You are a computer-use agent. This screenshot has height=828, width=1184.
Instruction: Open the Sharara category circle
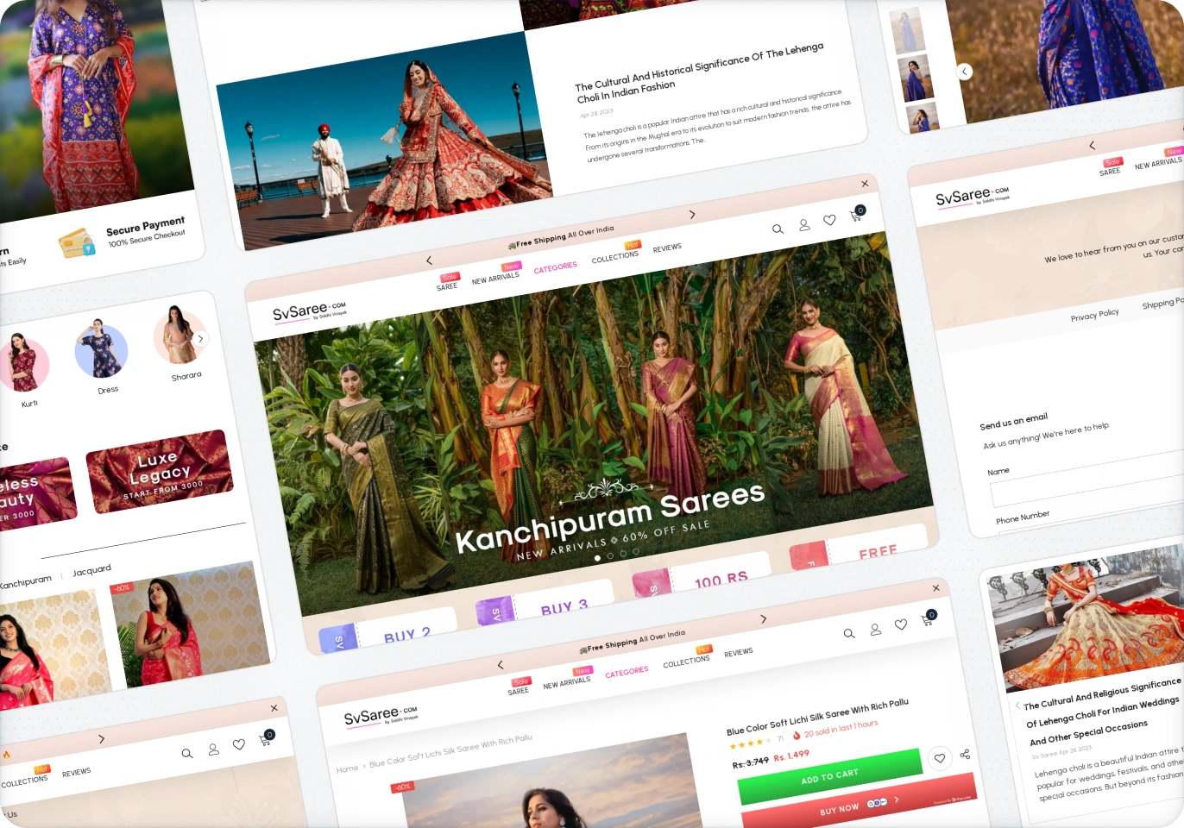tap(179, 335)
